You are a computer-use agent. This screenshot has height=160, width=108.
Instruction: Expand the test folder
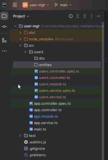(x=20, y=136)
